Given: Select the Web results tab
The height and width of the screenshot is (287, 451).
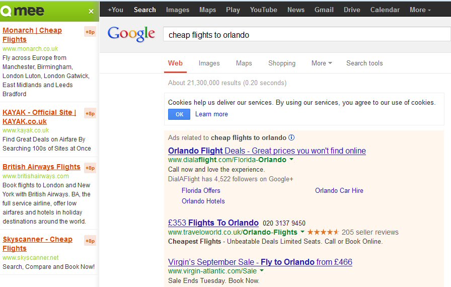Looking at the screenshot, I should [x=175, y=63].
